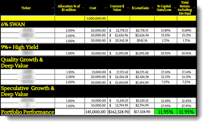Select the 6% SWAN section heading

[13, 24]
